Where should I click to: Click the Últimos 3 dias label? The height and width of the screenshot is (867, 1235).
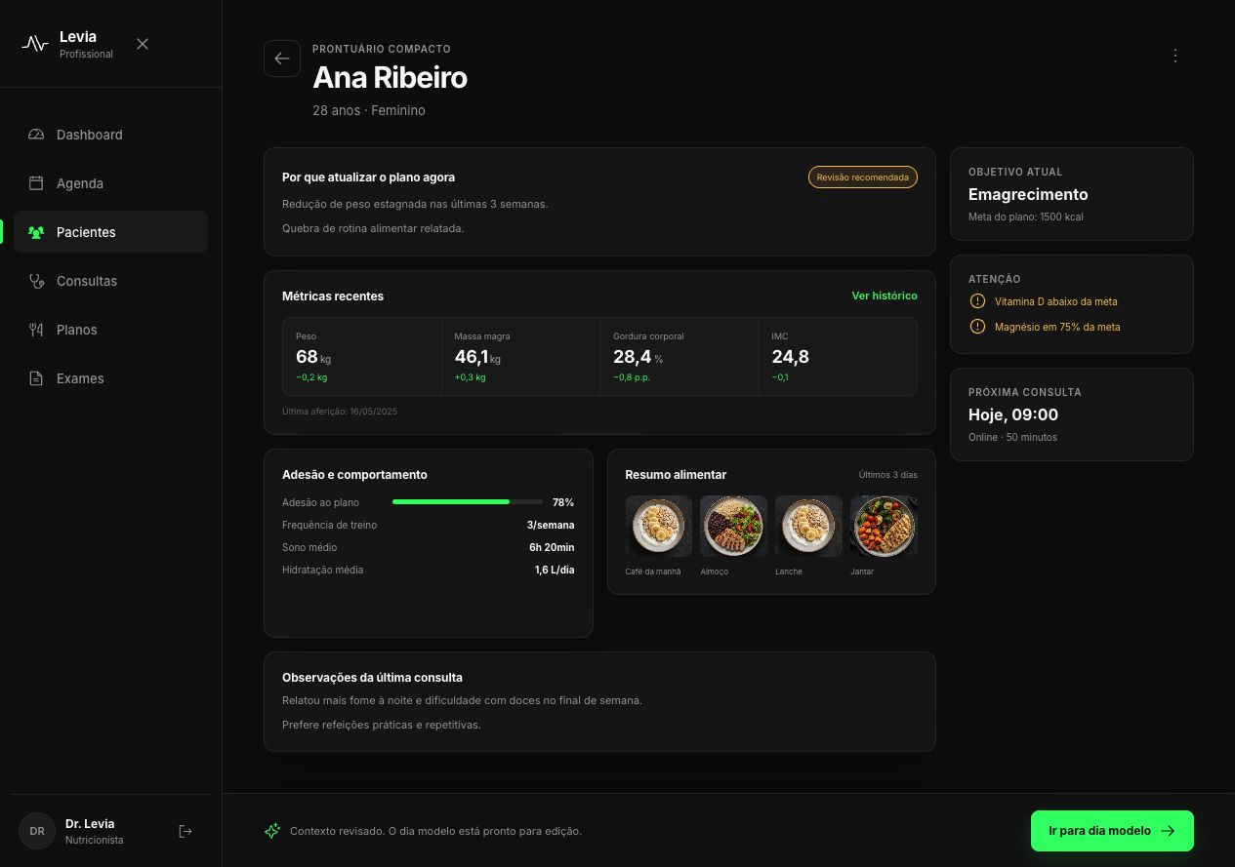[888, 475]
